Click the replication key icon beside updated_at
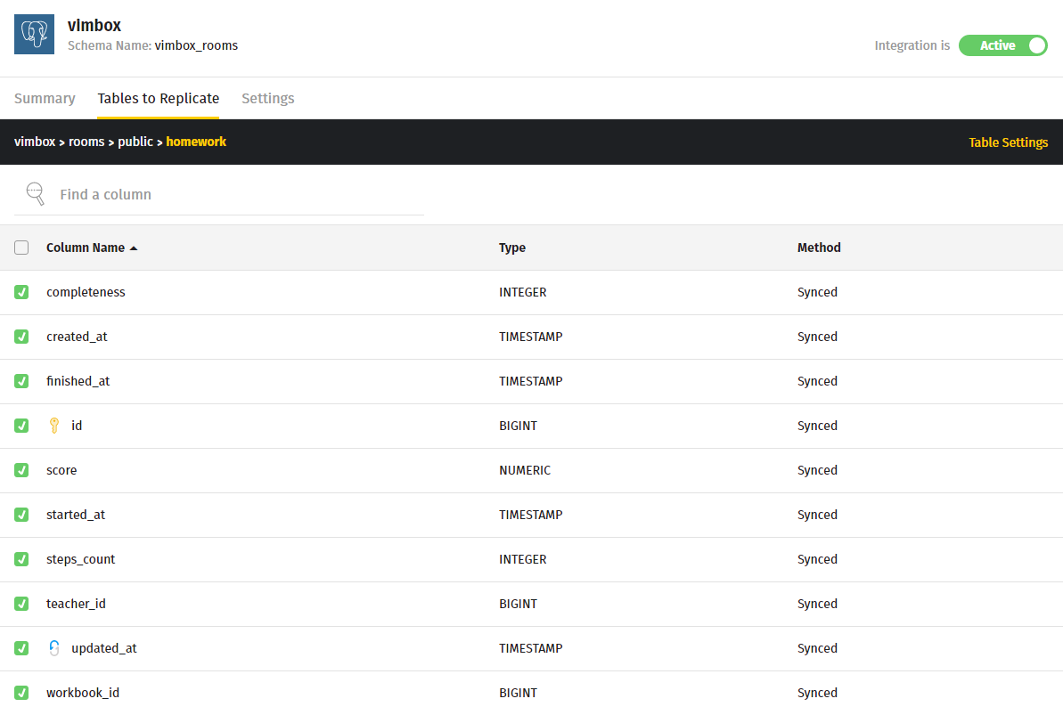The height and width of the screenshot is (715, 1063). (x=54, y=648)
